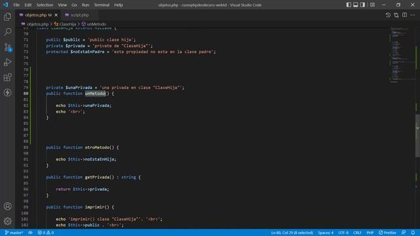The width and height of the screenshot is (420, 236).
Task: Click the string return type on line 94
Action: pyautogui.click(x=129, y=177)
